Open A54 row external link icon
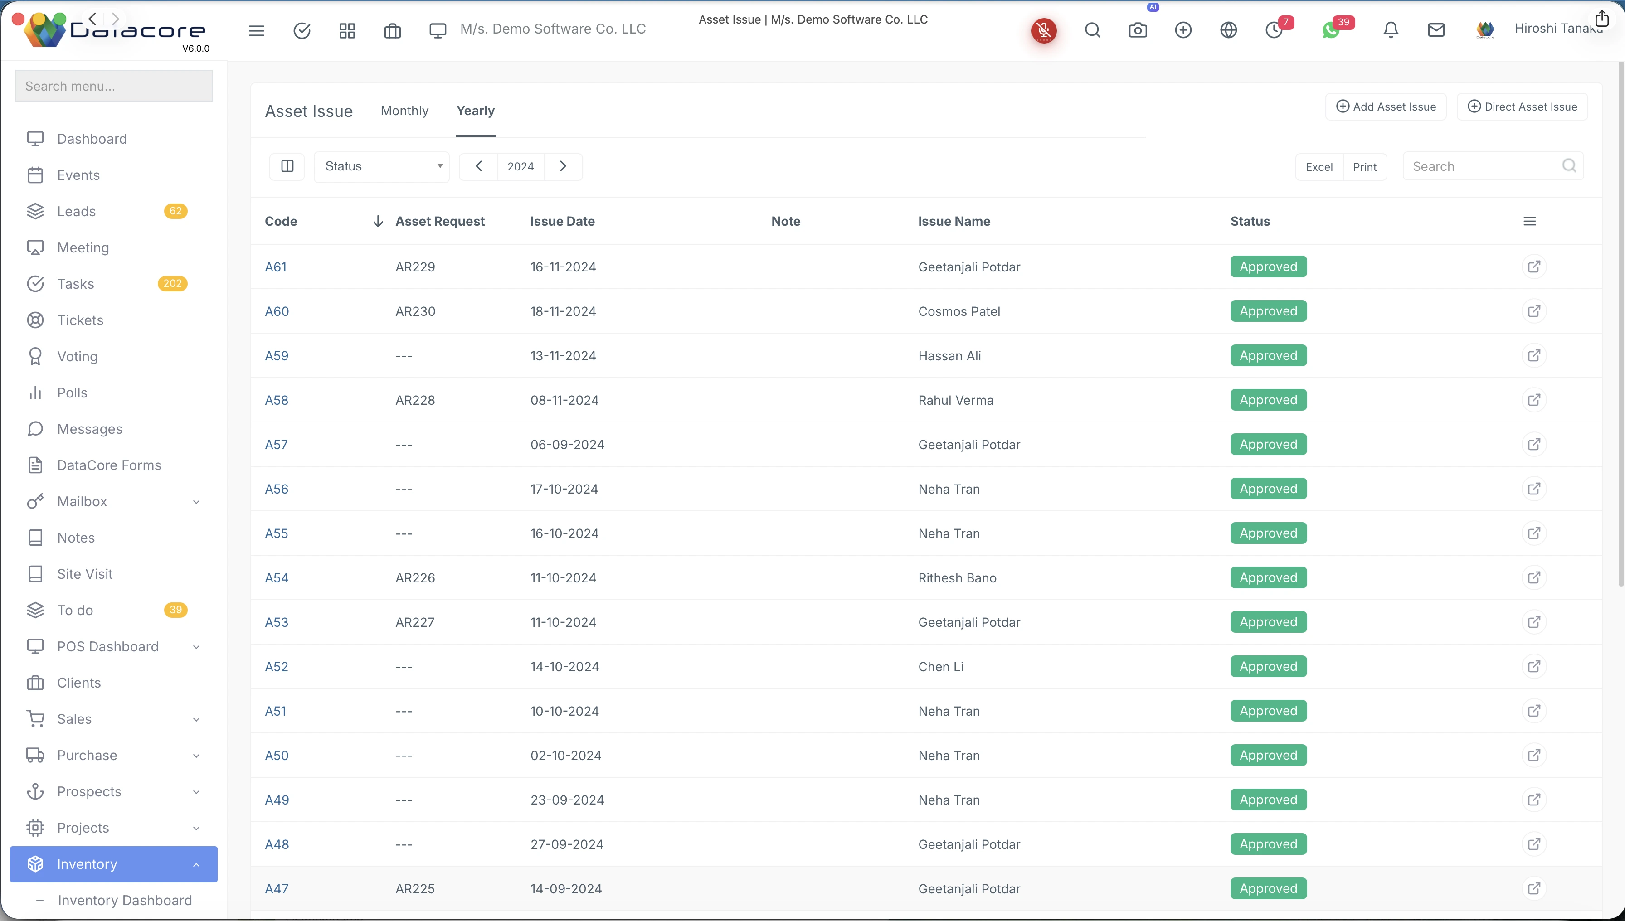Viewport: 1625px width, 921px height. (x=1534, y=577)
